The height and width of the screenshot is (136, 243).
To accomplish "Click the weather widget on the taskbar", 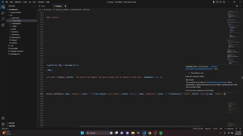I will click(6, 133).
